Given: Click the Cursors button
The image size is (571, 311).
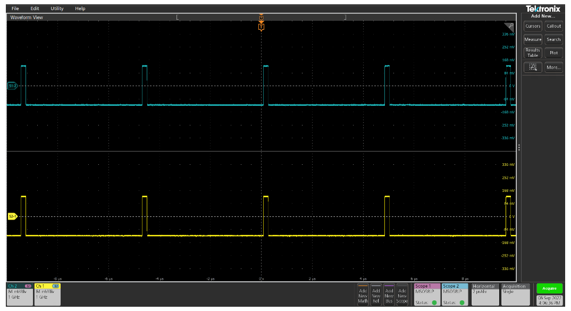Looking at the screenshot, I should [533, 26].
